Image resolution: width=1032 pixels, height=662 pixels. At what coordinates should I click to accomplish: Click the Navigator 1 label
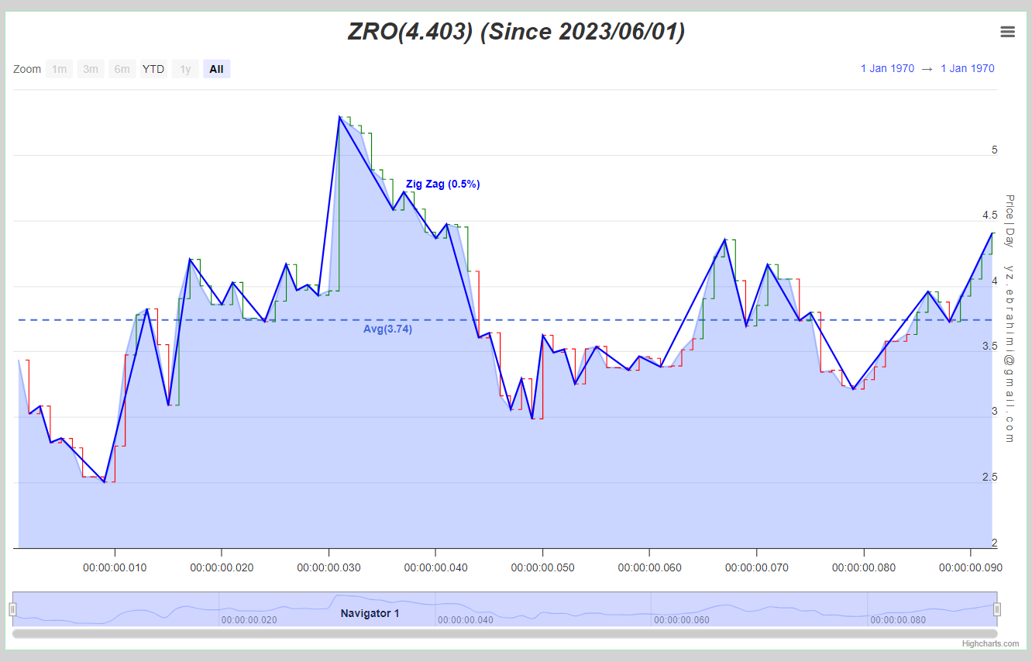coord(370,613)
